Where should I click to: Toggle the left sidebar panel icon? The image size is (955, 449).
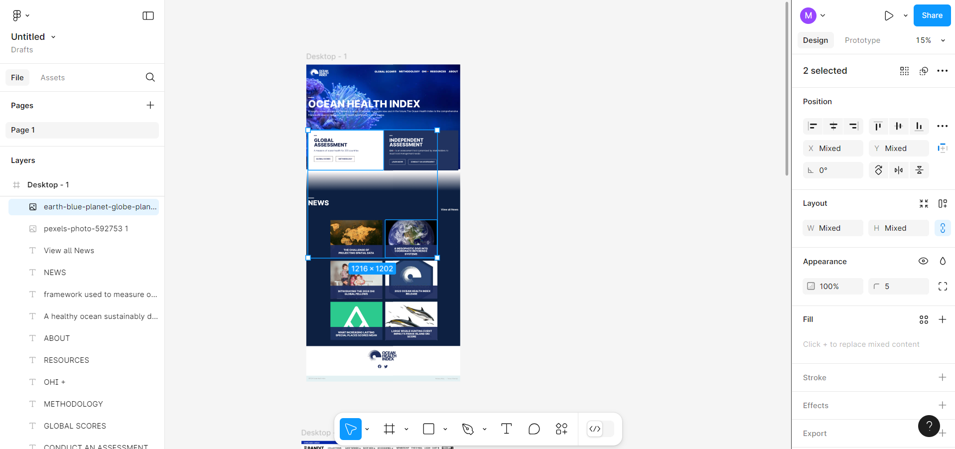tap(148, 16)
